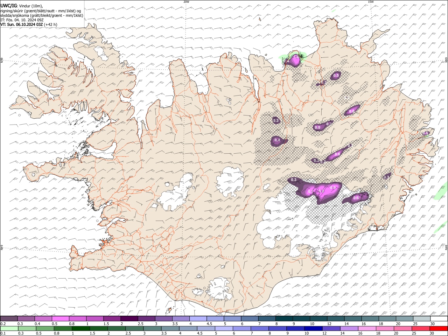This screenshot has height=336, width=448.
Task: Select the bright magenta 0.5 swatch in purple legend
Action: [x=60, y=318]
